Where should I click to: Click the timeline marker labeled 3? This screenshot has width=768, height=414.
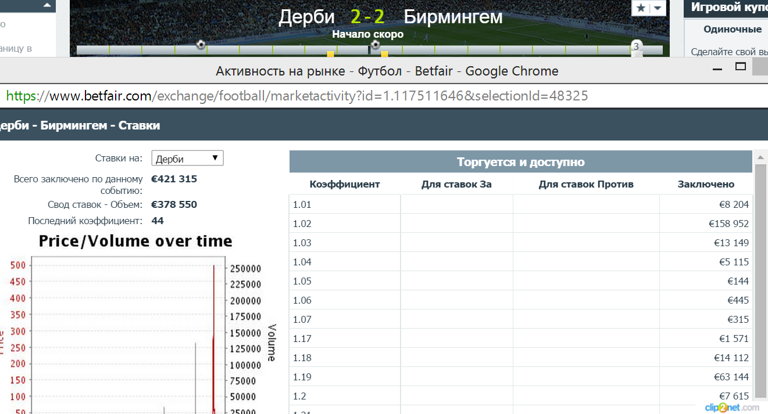pyautogui.click(x=636, y=46)
